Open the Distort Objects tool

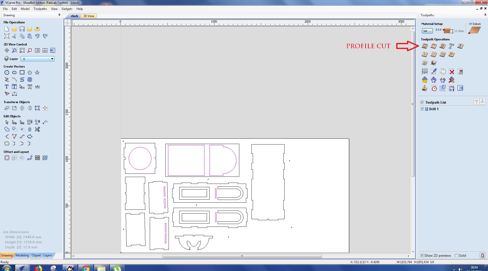37,108
